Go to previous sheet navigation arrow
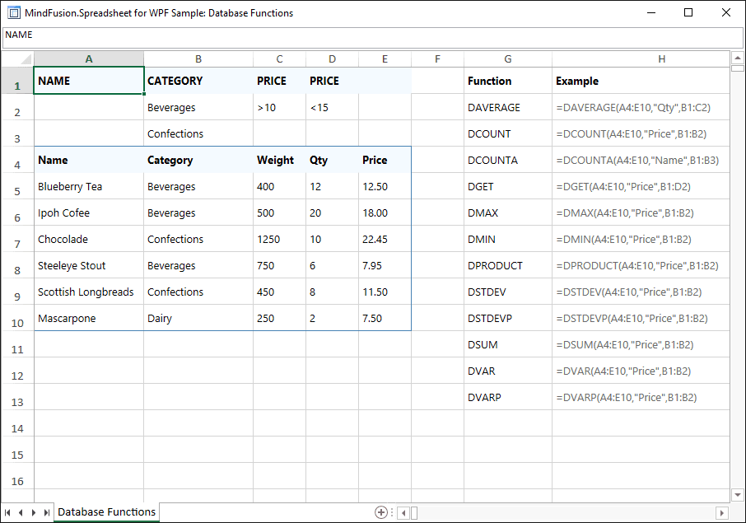 click(x=21, y=512)
